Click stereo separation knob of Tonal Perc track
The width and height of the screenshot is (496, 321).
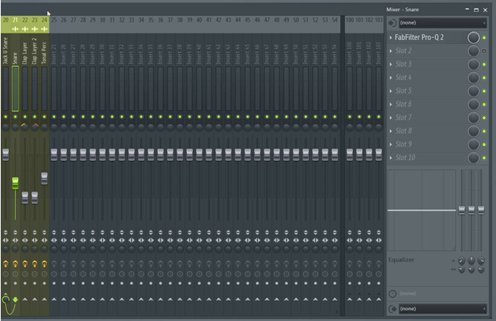pyautogui.click(x=44, y=249)
